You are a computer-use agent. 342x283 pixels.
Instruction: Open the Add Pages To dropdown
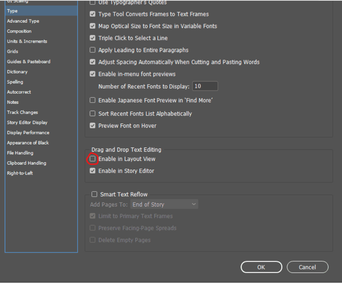pos(164,204)
